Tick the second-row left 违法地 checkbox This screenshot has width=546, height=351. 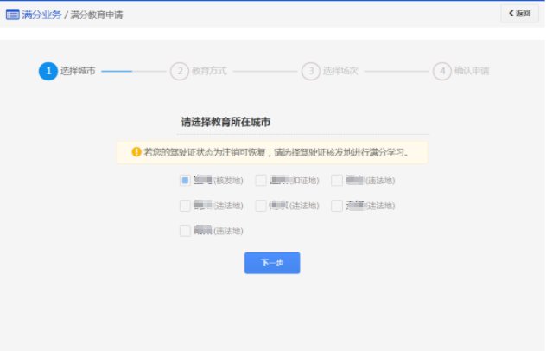tap(185, 206)
